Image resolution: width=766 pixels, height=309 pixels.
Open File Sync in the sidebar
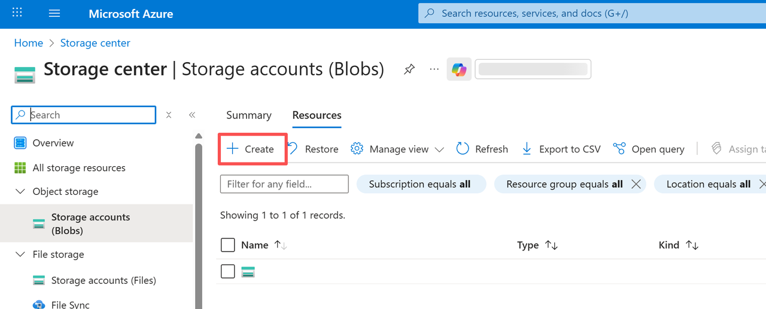pos(71,304)
